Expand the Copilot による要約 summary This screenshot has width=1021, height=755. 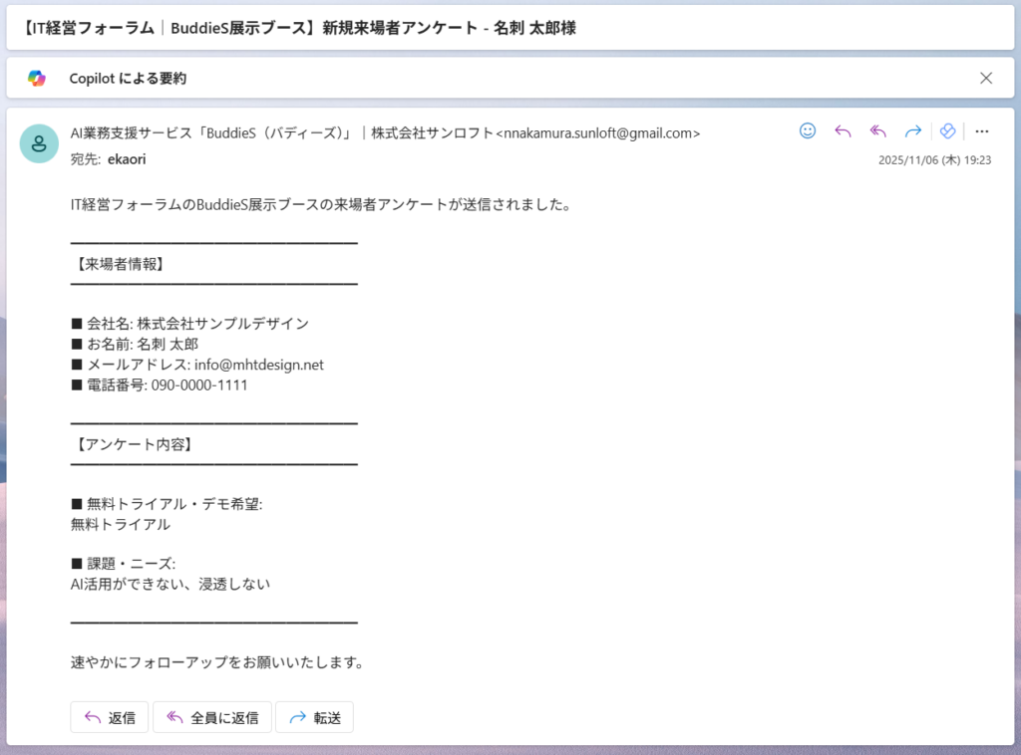(128, 78)
